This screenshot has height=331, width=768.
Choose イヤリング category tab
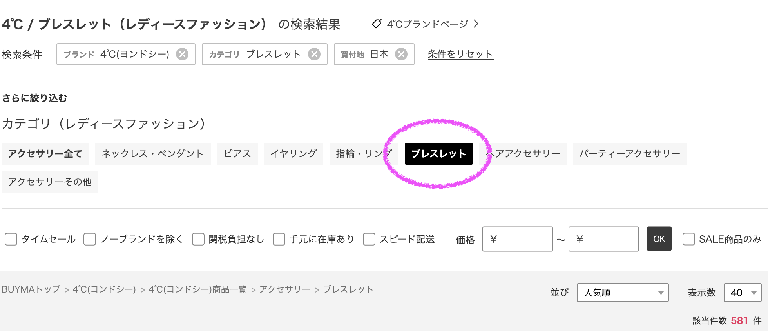point(293,154)
